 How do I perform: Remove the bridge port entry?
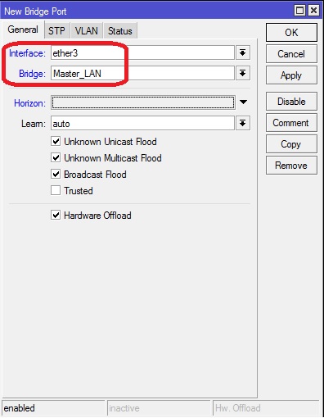[x=291, y=166]
